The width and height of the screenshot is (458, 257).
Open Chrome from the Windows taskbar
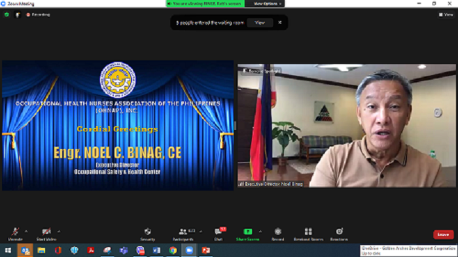click(x=173, y=250)
